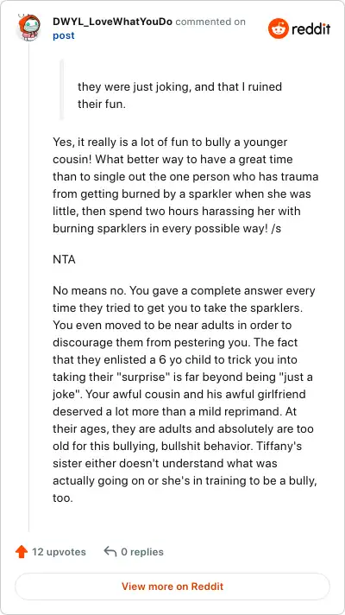Click the "NTA" verdict line
The image size is (345, 615).
tap(64, 260)
